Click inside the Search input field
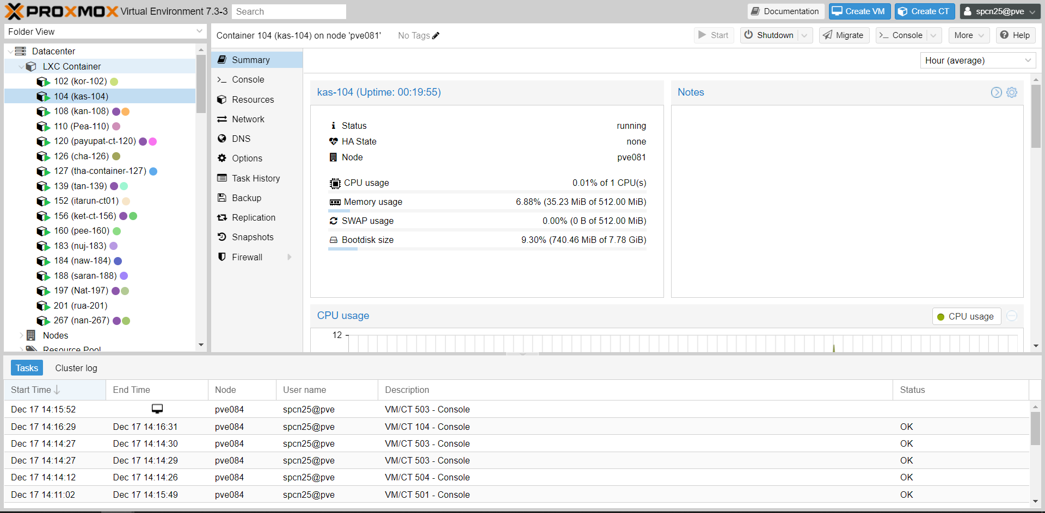Viewport: 1045px width, 513px height. coord(289,11)
